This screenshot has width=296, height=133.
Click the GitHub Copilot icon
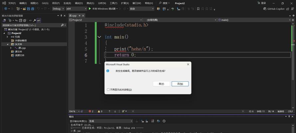[265, 9]
